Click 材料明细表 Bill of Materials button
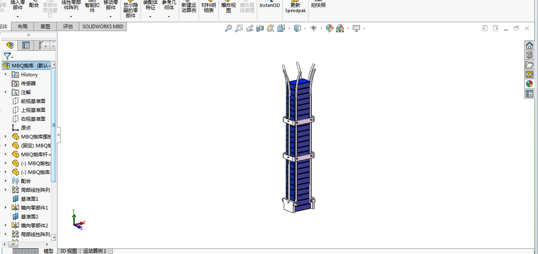Viewport: 538px width, 254px height. point(209,6)
